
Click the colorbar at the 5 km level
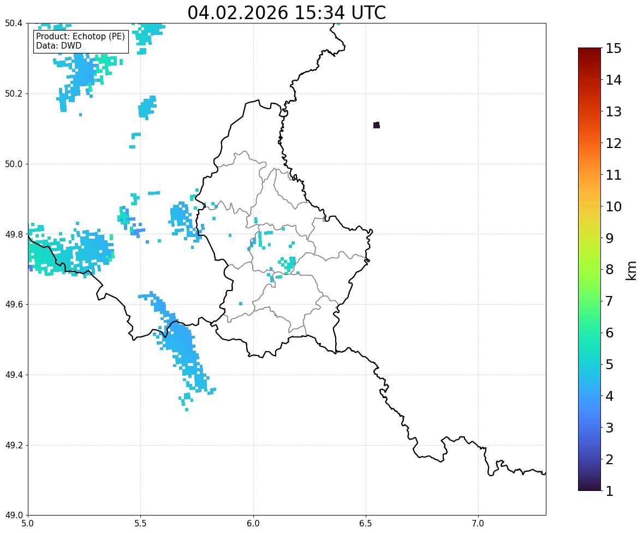coord(590,364)
